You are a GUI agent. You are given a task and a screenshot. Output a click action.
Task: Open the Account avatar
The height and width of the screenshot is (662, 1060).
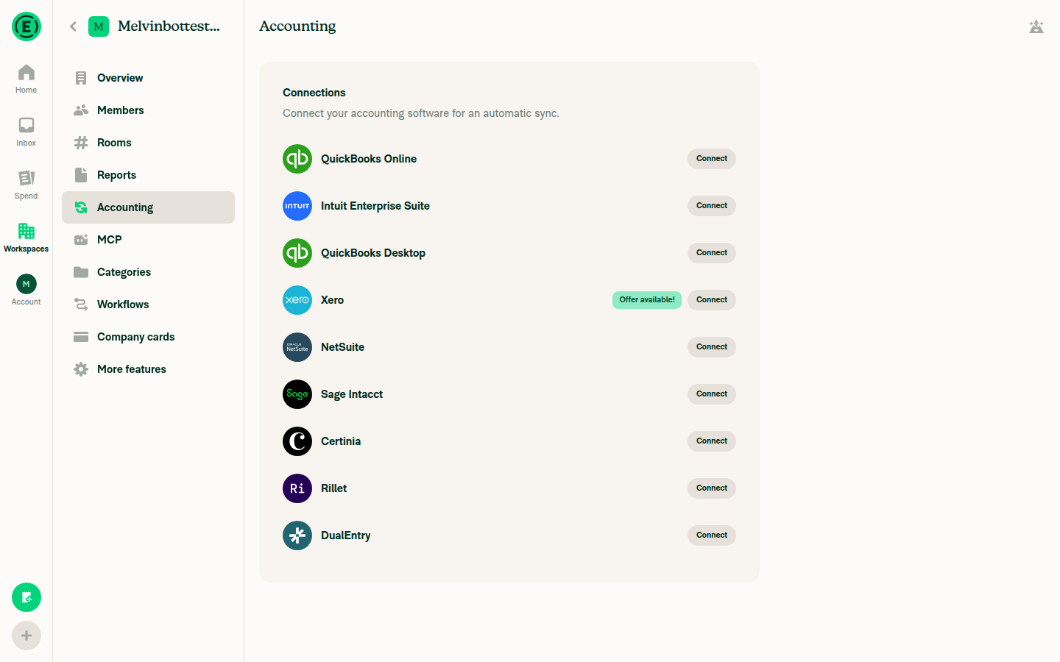pyautogui.click(x=26, y=284)
